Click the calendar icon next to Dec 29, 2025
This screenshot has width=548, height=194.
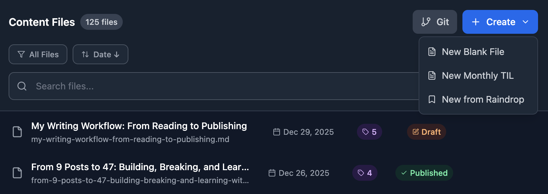pyautogui.click(x=277, y=132)
